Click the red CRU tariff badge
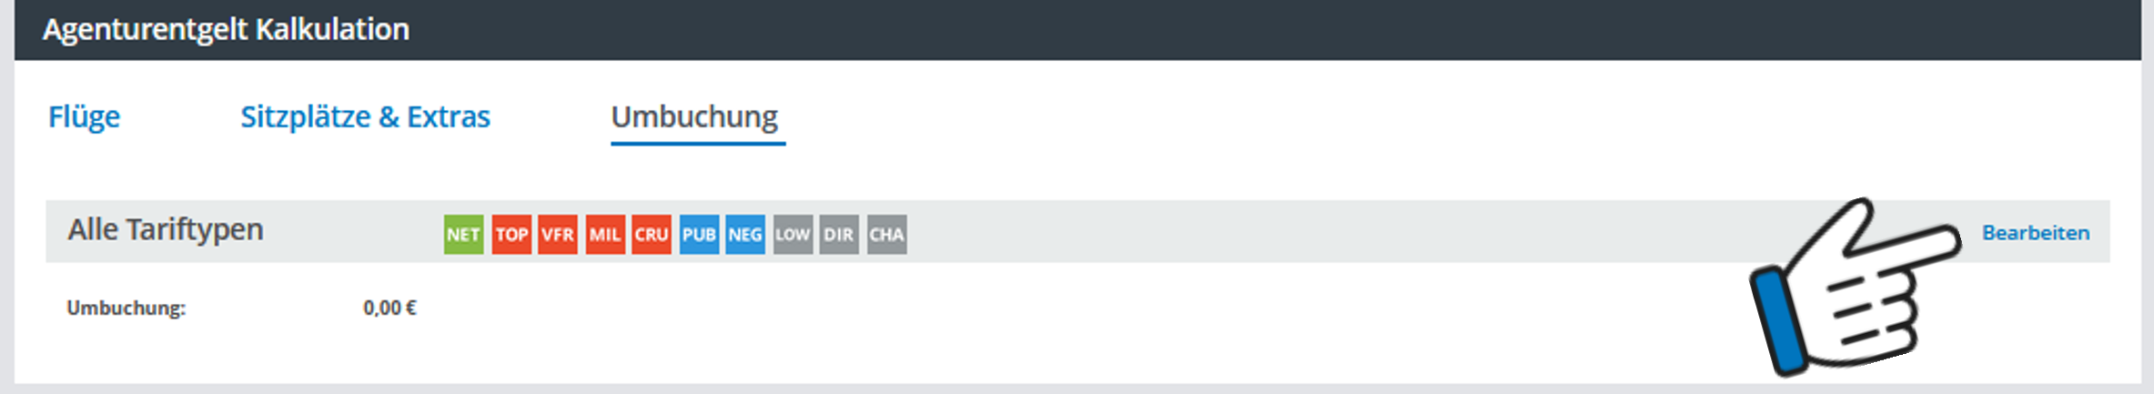Screen dimensions: 2154x394 pyautogui.click(x=652, y=234)
